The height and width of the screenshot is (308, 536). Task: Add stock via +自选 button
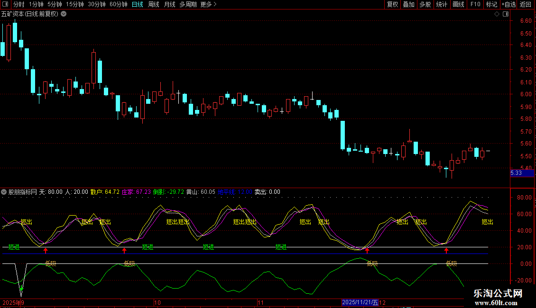click(x=508, y=5)
